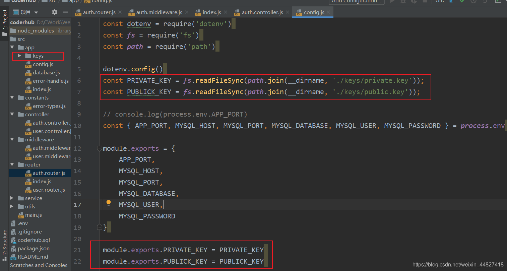Collapse the router folder arrow
507x271 pixels.
point(12,164)
